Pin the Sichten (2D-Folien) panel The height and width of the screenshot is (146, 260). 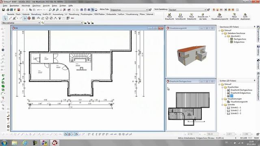(255, 81)
